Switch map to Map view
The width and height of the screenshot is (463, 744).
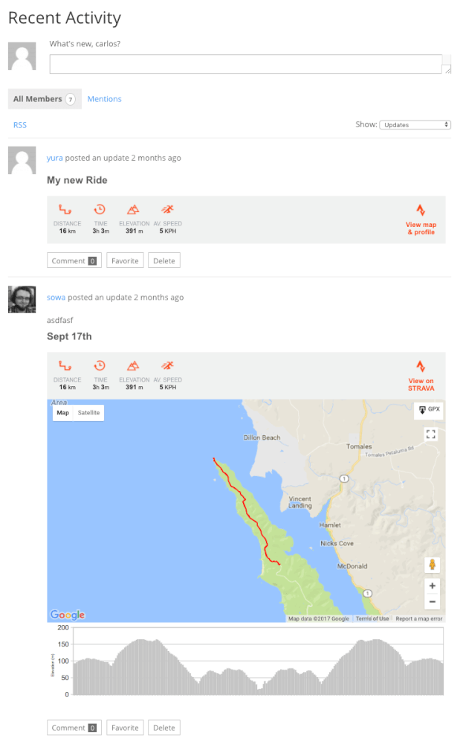tap(63, 413)
